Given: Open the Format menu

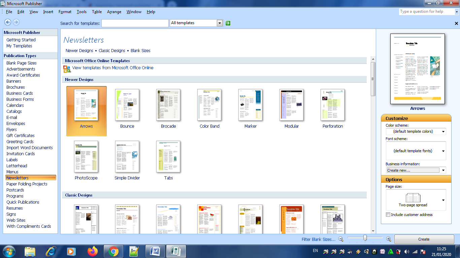Looking at the screenshot, I should [x=65, y=11].
